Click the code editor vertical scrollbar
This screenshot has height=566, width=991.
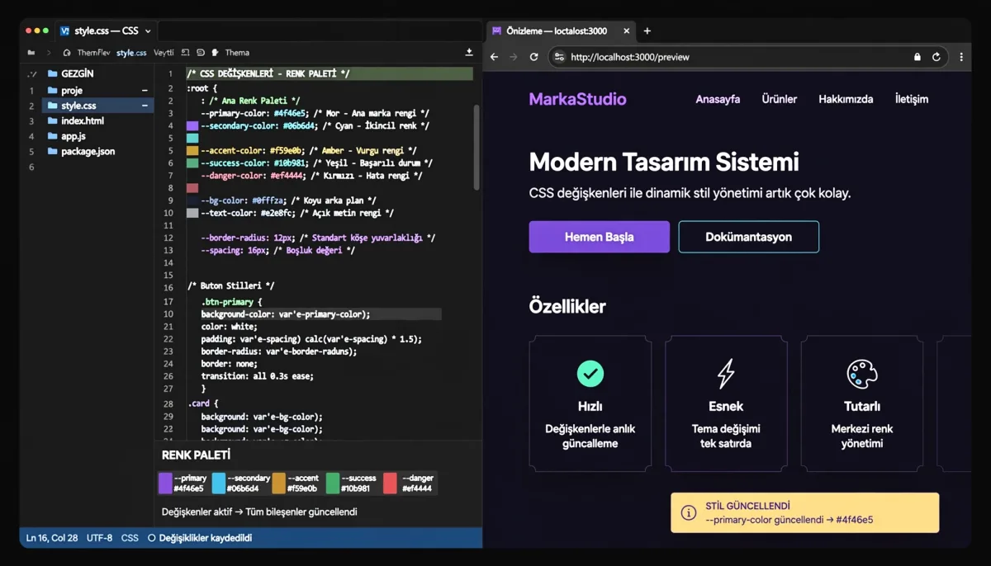point(477,149)
